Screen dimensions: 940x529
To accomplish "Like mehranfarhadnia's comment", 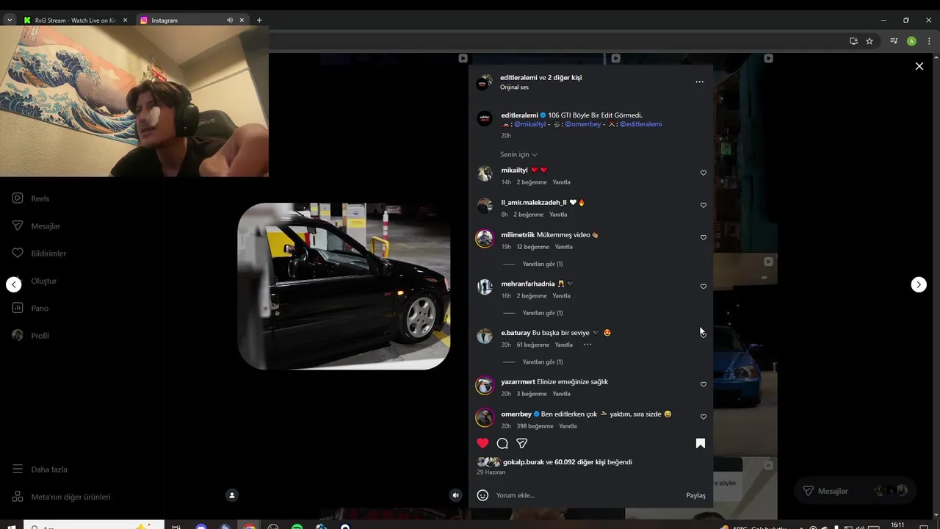I will pyautogui.click(x=703, y=287).
